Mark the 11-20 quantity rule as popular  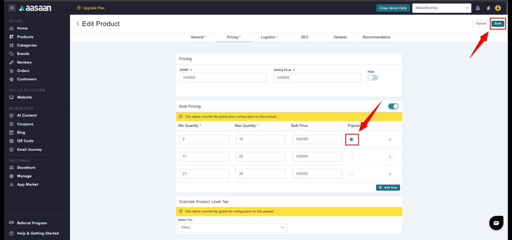[351, 157]
